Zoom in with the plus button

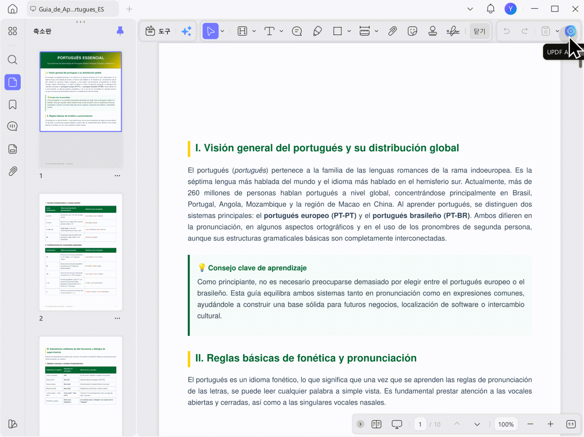coord(551,424)
